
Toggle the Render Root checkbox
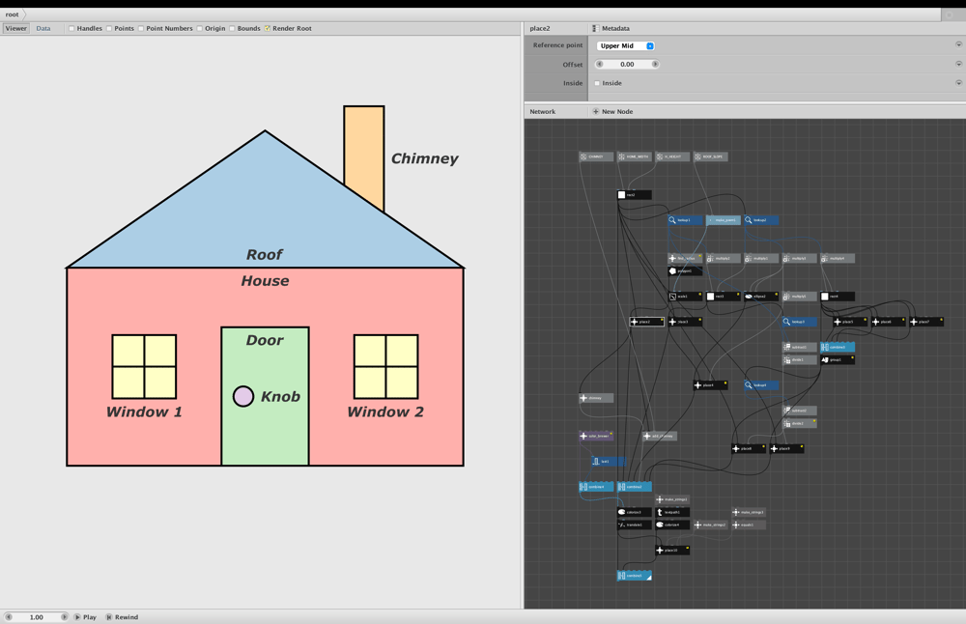click(x=268, y=28)
